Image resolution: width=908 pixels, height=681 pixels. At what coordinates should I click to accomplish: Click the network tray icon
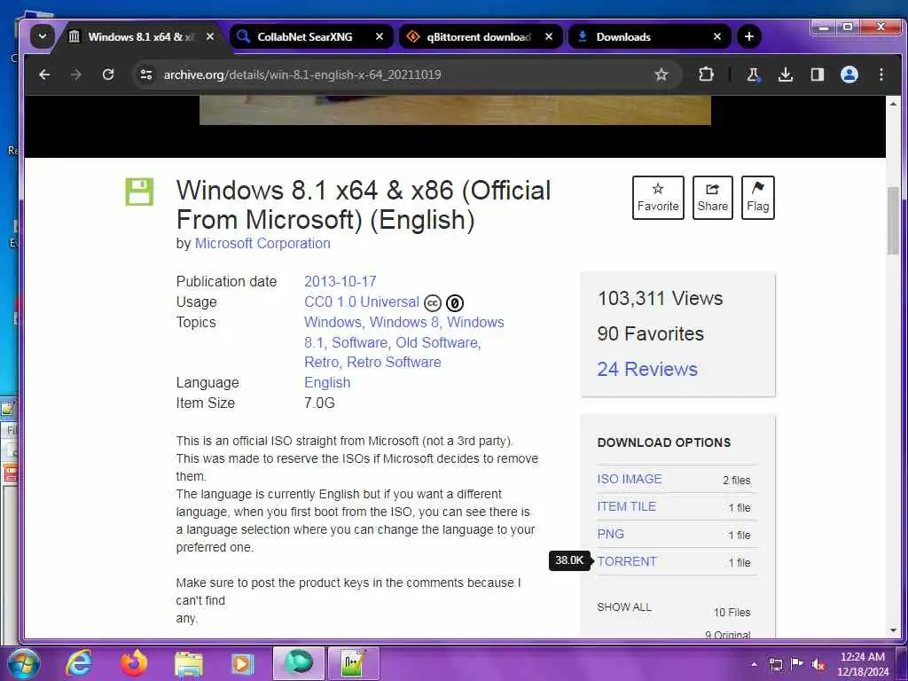pyautogui.click(x=775, y=664)
